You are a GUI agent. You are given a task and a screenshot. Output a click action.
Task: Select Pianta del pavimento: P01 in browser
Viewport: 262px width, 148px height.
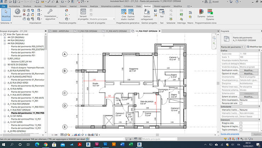point(23,52)
